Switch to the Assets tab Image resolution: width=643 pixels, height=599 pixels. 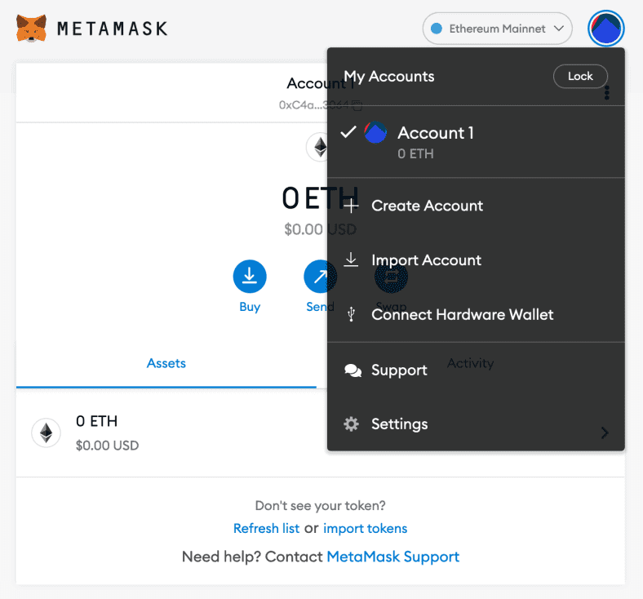(x=166, y=363)
